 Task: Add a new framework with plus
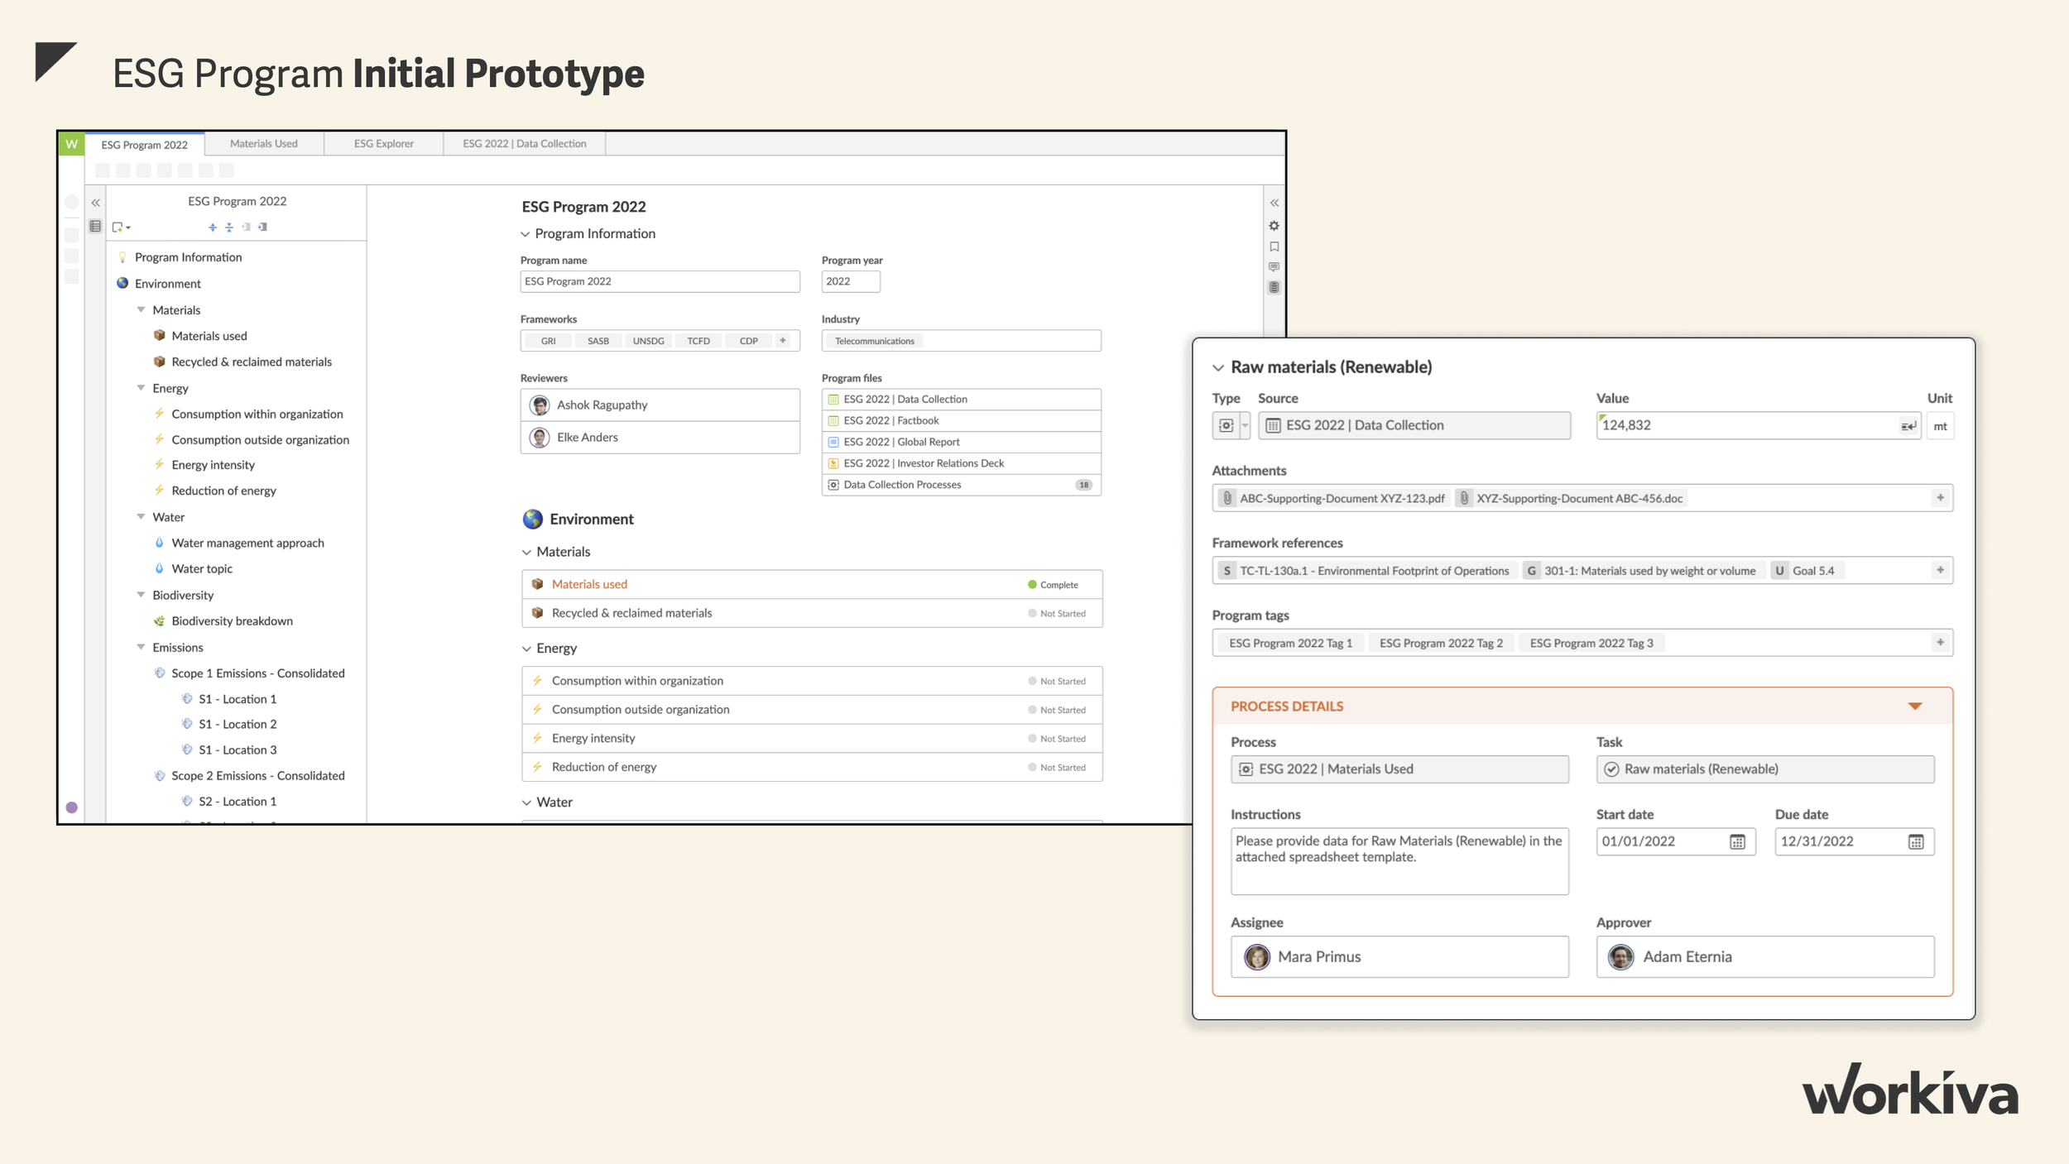(x=783, y=341)
